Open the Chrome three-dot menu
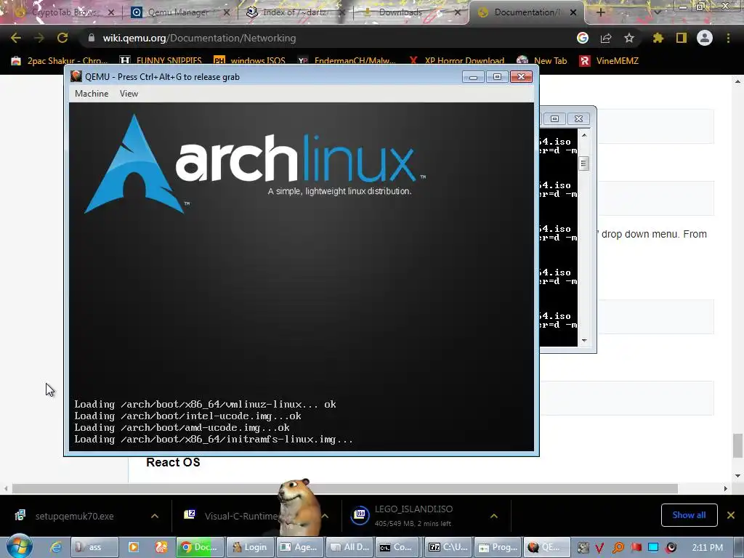Screen dimensions: 744x558 728,38
